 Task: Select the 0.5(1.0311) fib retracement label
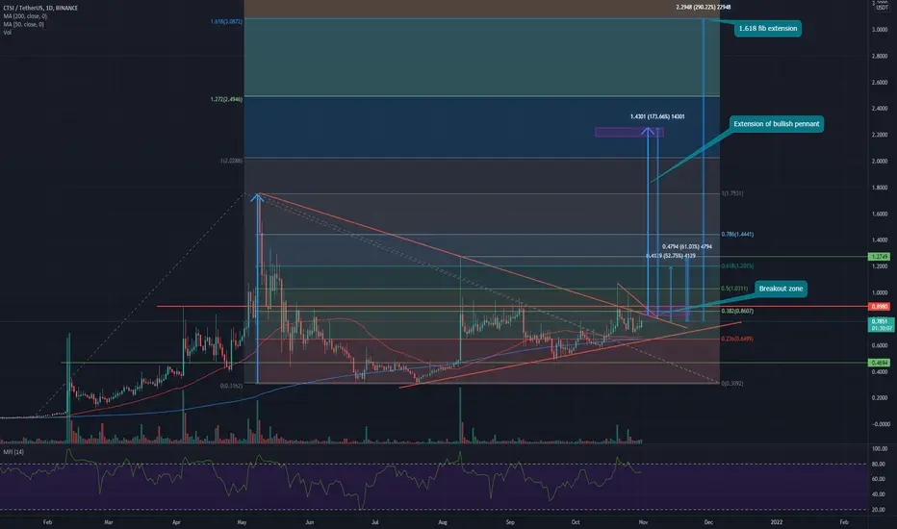(734, 289)
